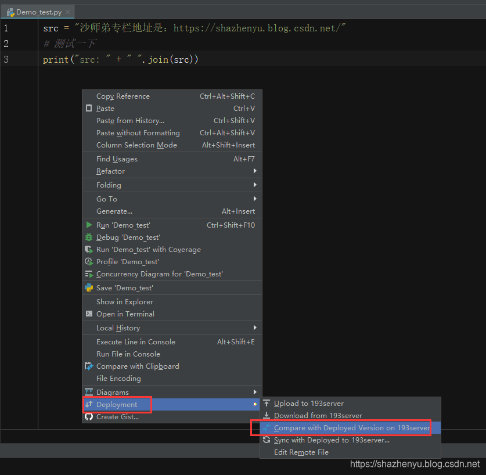The width and height of the screenshot is (486, 475).
Task: Click the green Run arrow icon
Action: (89, 225)
